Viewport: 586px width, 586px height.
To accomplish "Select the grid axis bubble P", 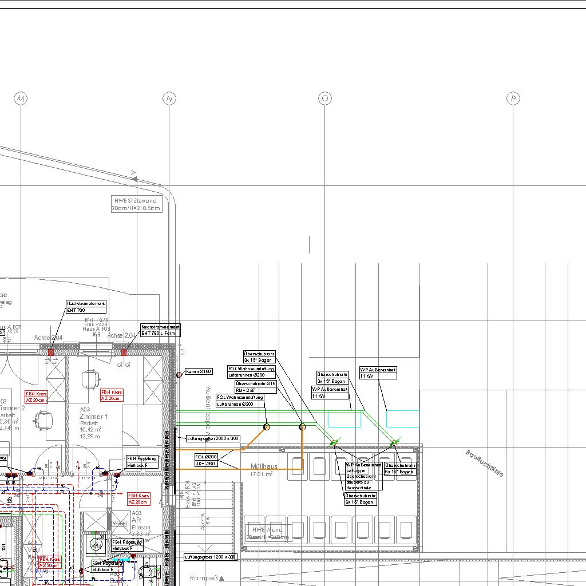I will [513, 99].
